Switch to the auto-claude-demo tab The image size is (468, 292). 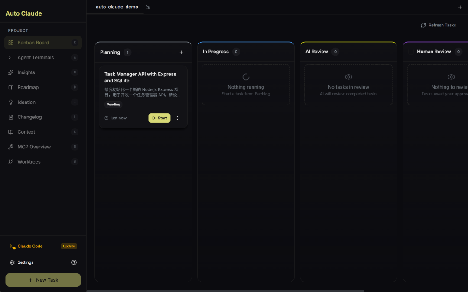coord(117,7)
